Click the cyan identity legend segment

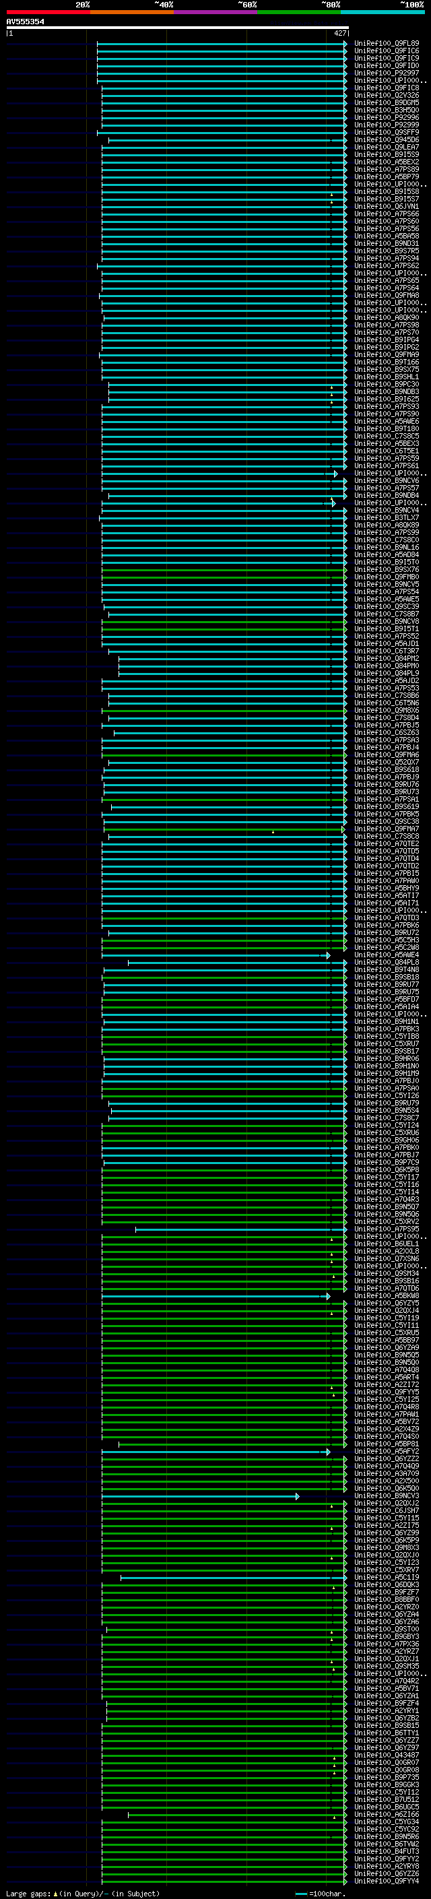tap(383, 12)
